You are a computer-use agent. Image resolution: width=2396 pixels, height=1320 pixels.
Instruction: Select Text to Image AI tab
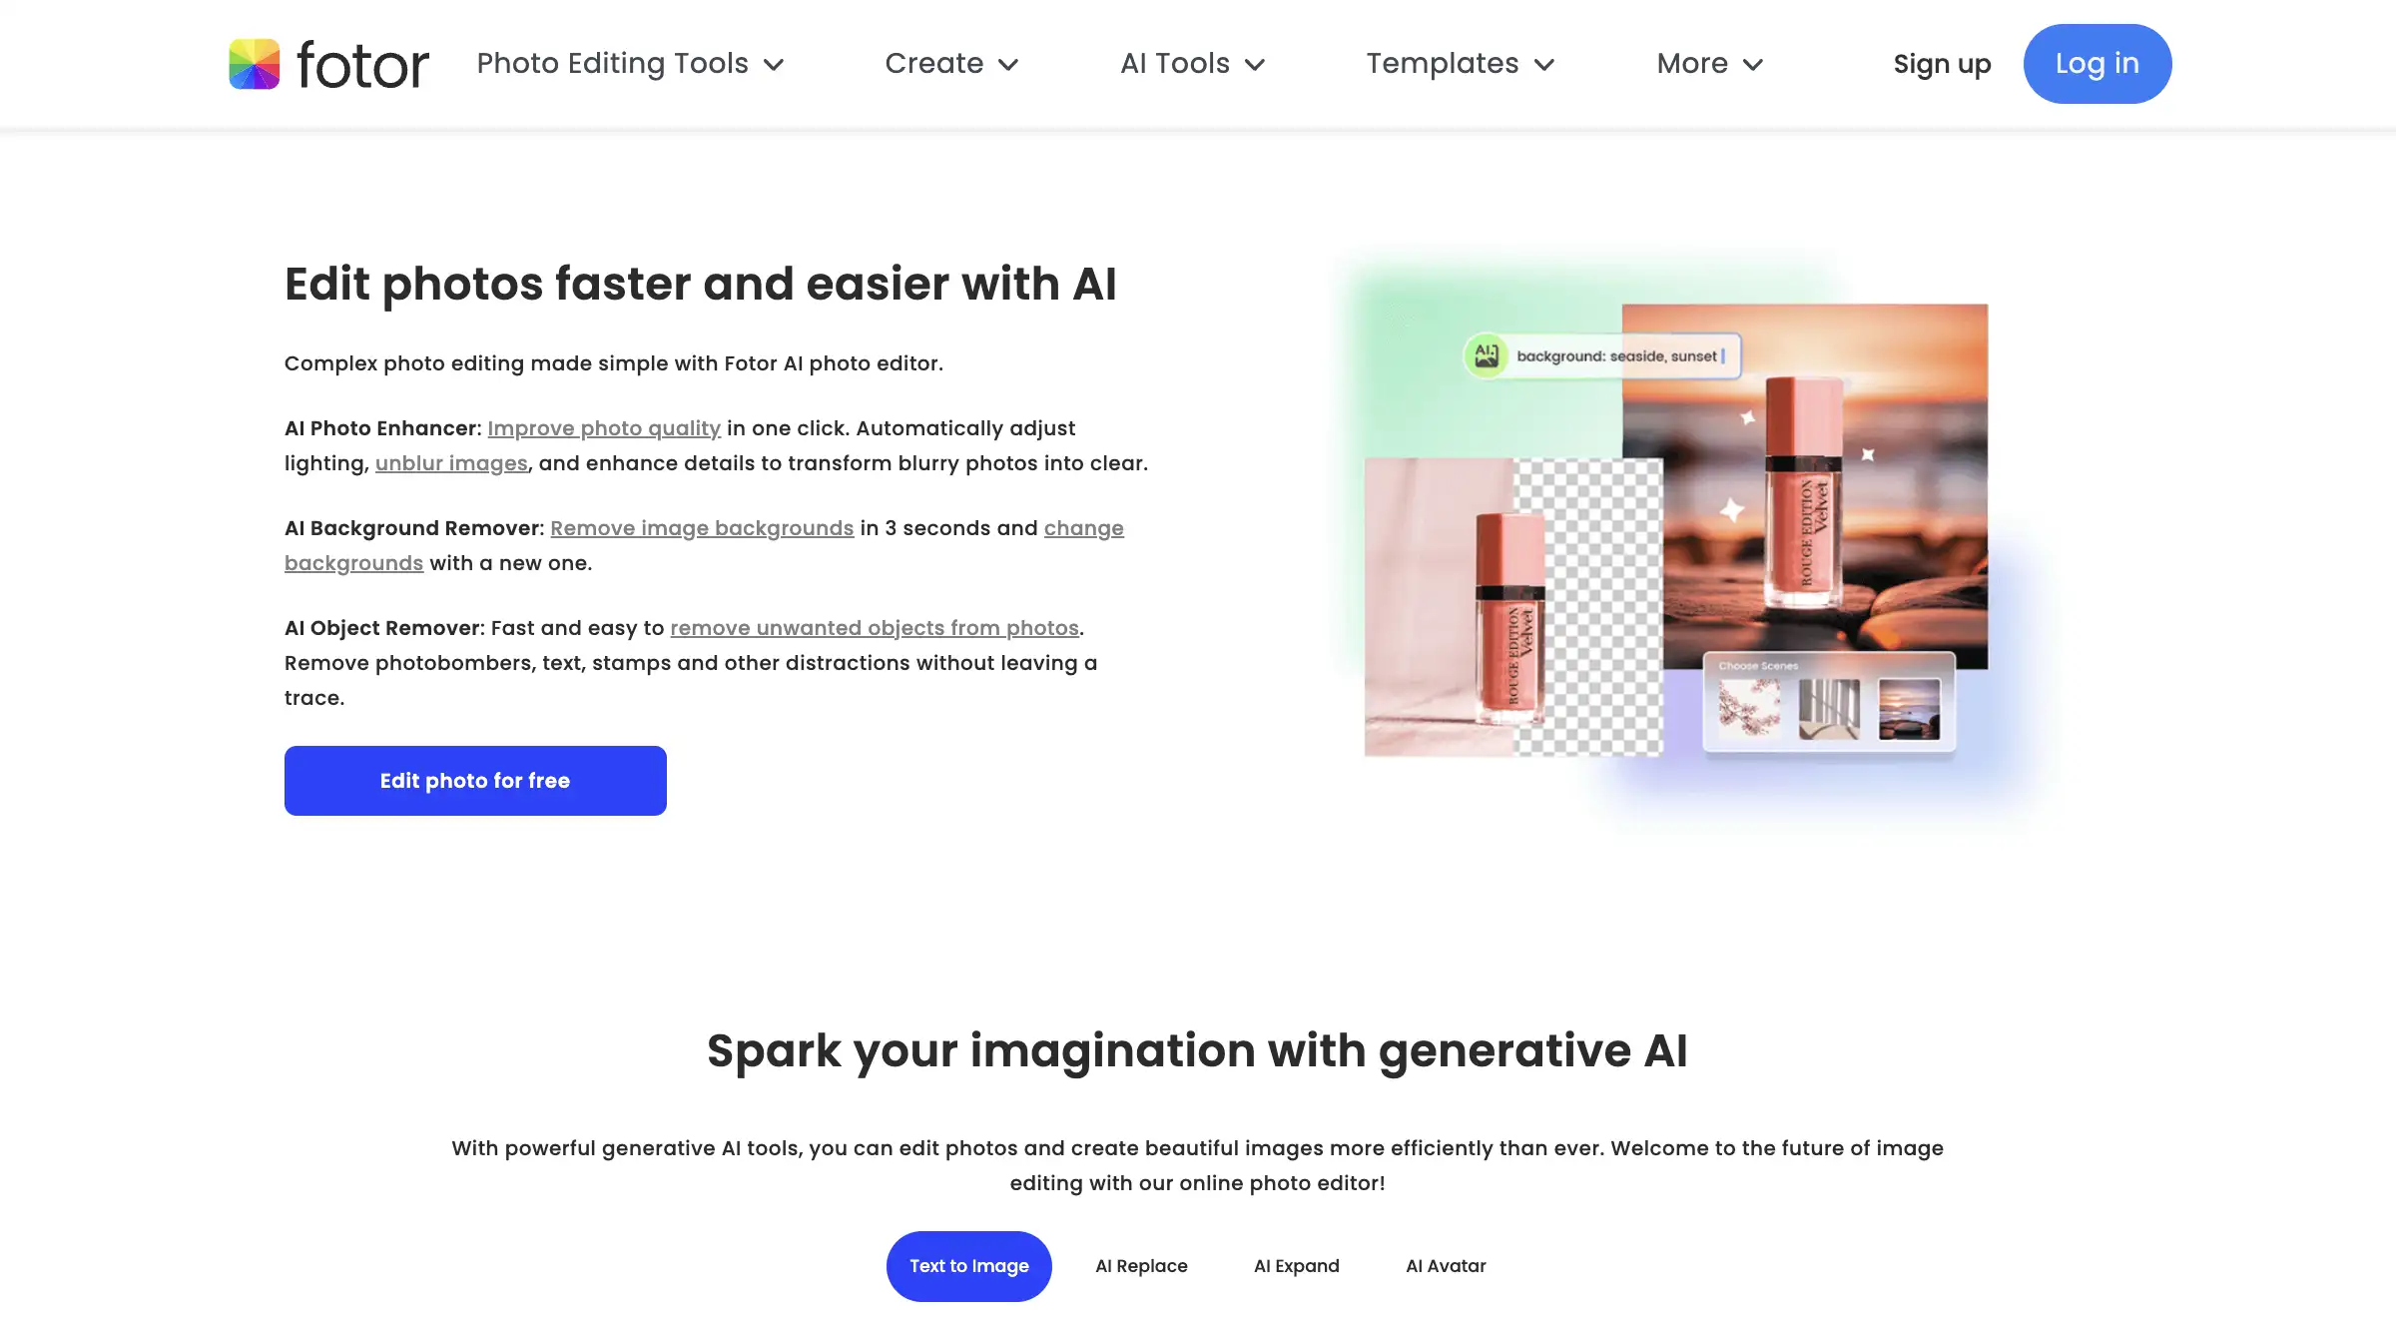[968, 1265]
